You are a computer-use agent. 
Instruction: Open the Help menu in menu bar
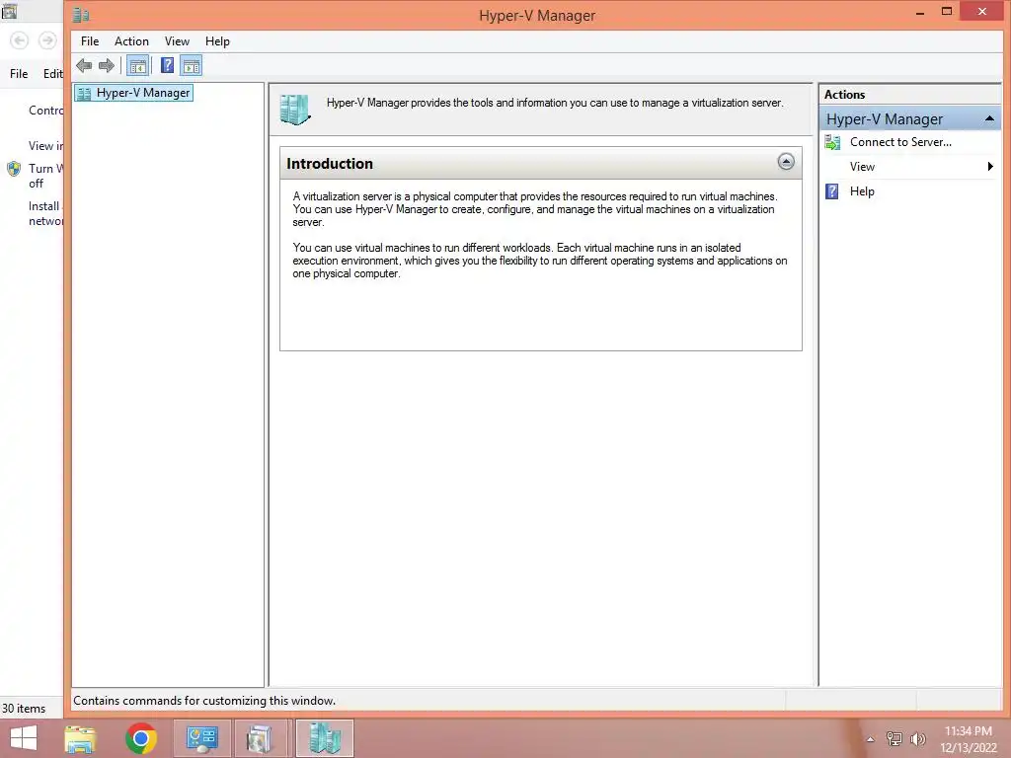pos(217,41)
